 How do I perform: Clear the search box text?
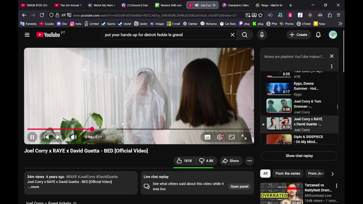tap(233, 35)
